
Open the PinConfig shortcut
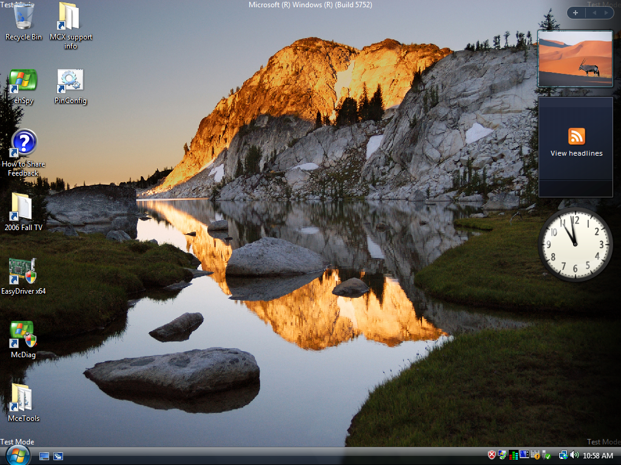(70, 81)
